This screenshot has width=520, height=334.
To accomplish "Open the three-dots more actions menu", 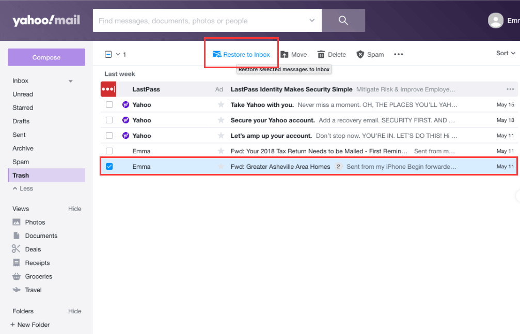I will click(x=398, y=54).
